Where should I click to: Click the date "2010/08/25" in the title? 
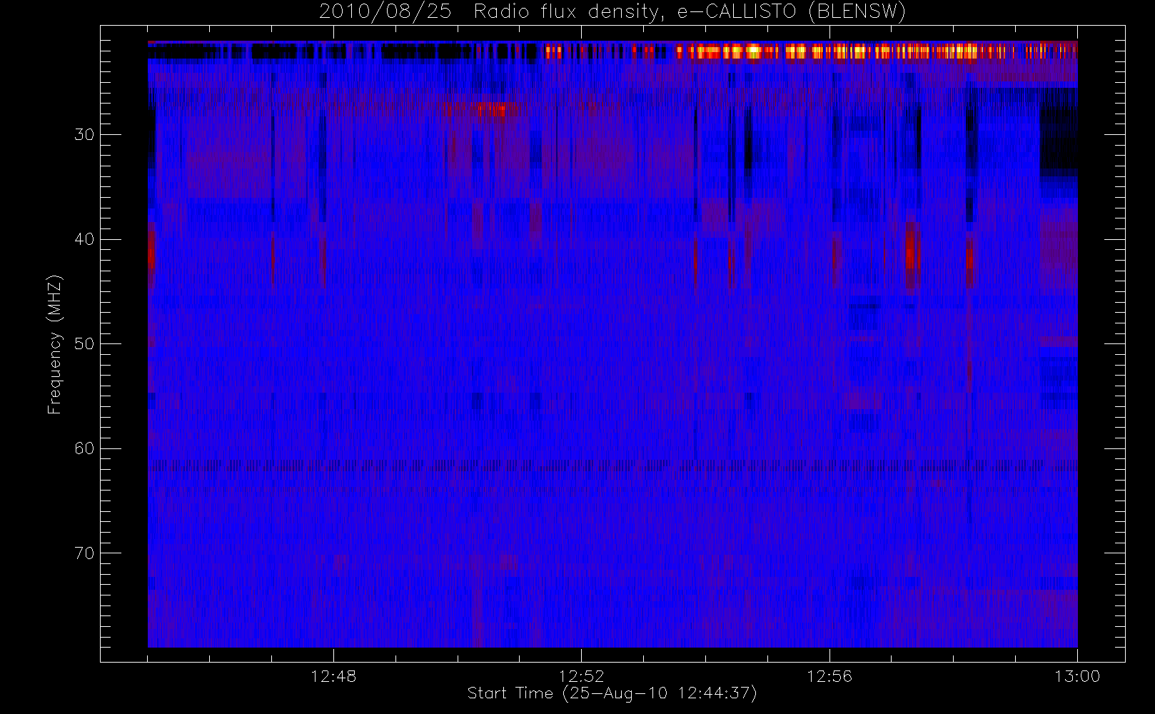(385, 11)
